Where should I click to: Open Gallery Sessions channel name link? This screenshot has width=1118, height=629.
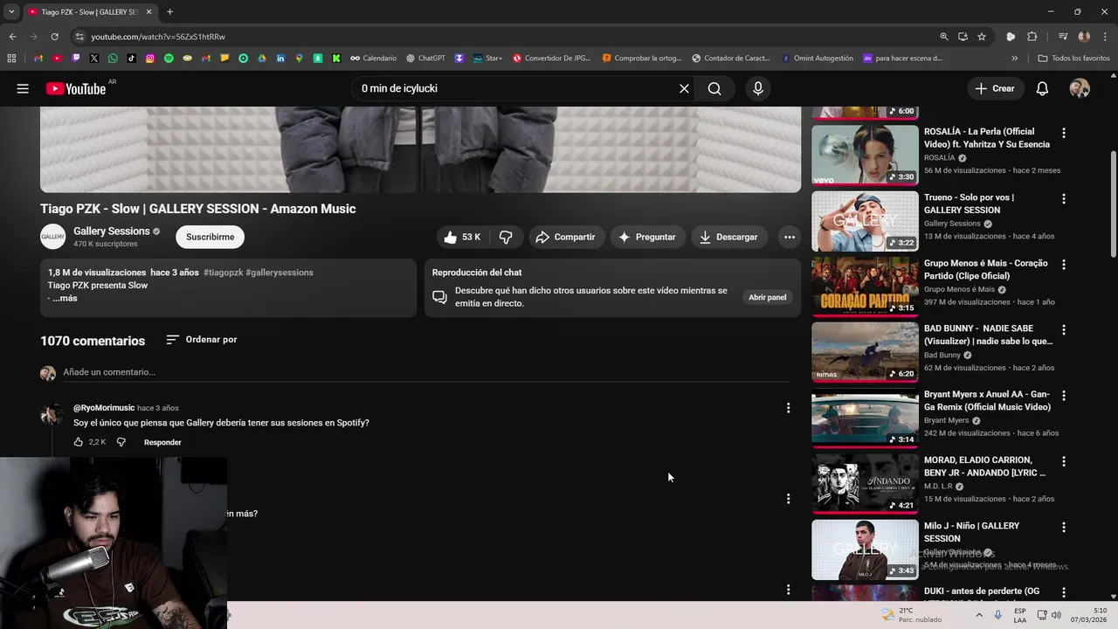(x=112, y=231)
